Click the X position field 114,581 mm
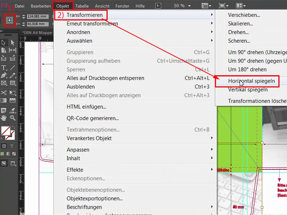This screenshot has width=287, height=215. [x=38, y=16]
